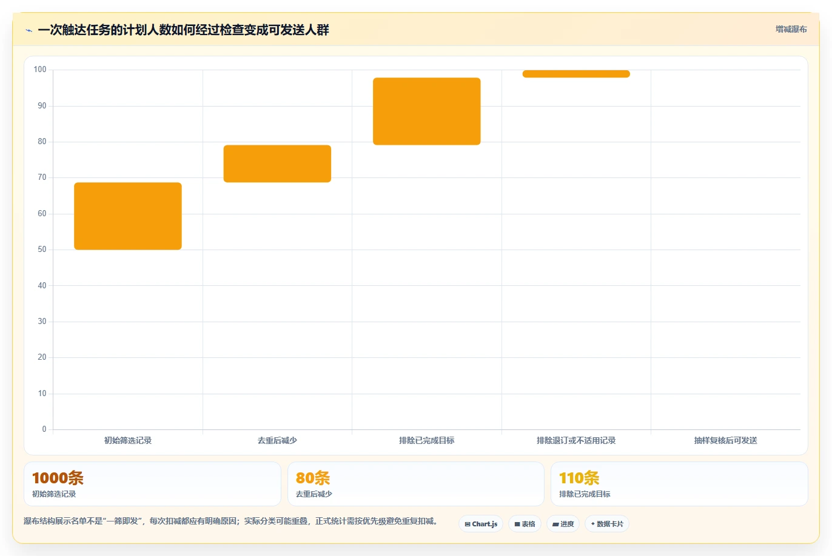Open the 80条 去重后减少 card

coord(416,484)
